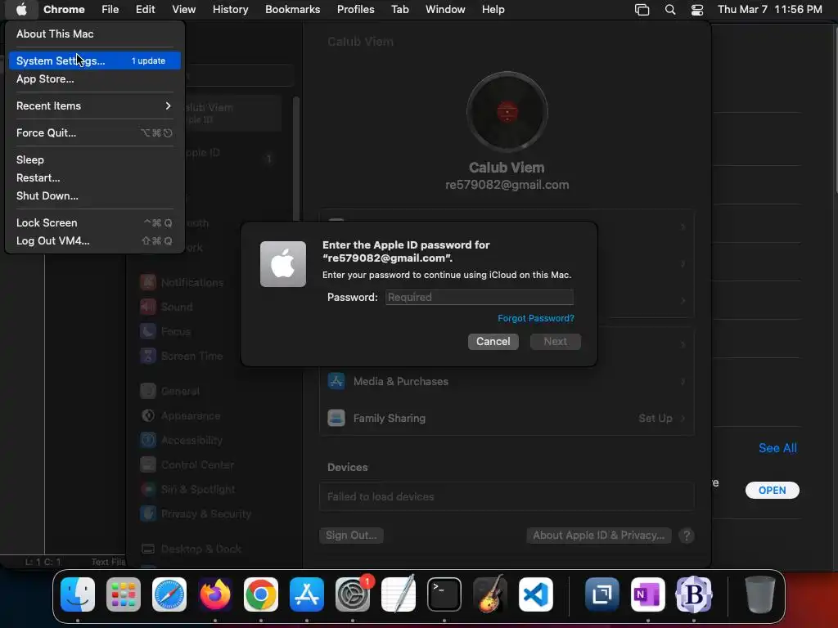Select the Sign Out button
838x628 pixels.
(351, 536)
